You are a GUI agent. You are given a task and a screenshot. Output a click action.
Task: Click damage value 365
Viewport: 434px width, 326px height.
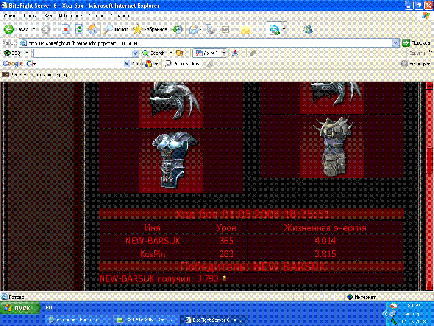(226, 241)
